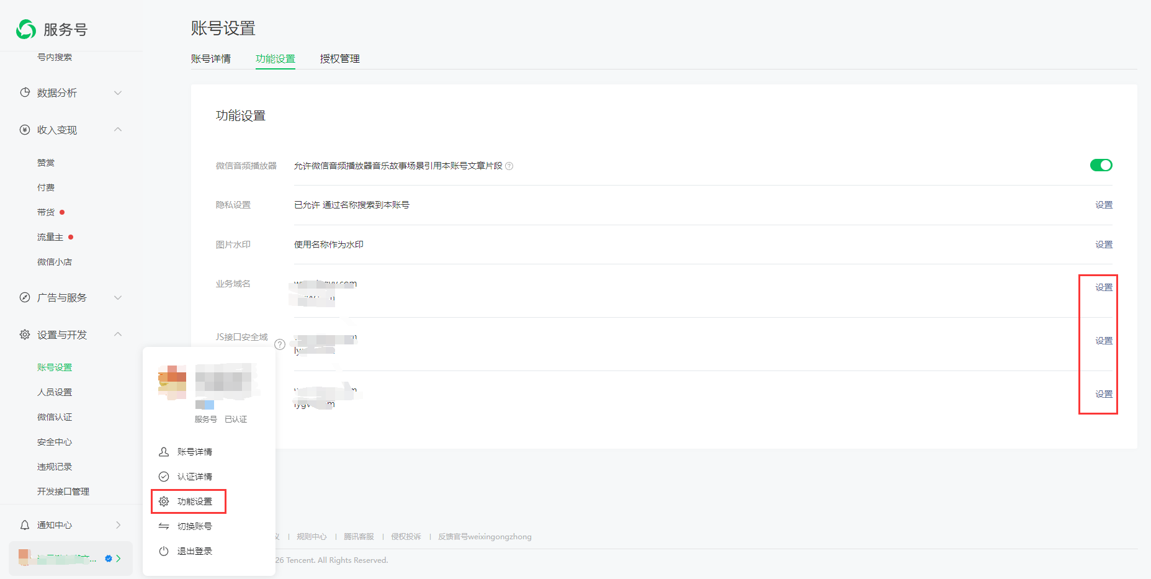Click help icon next to JS接口安全域名

pos(280,344)
